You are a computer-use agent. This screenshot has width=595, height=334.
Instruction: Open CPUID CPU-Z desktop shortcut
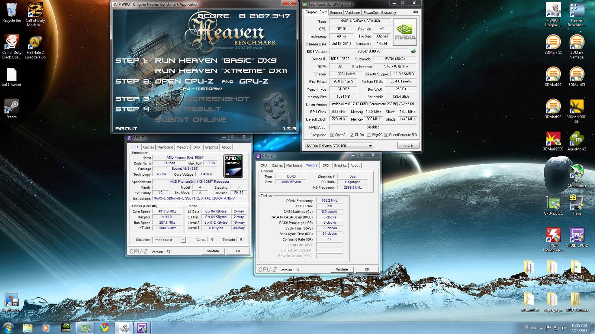click(576, 238)
